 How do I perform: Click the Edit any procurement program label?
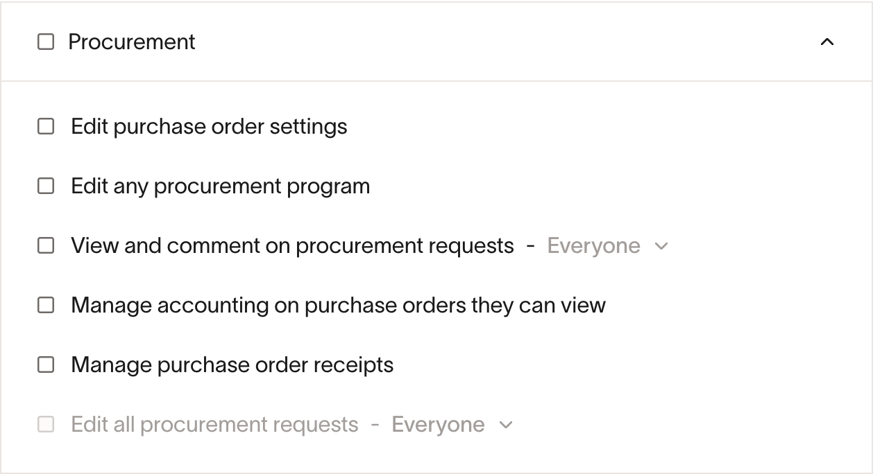pyautogui.click(x=220, y=186)
